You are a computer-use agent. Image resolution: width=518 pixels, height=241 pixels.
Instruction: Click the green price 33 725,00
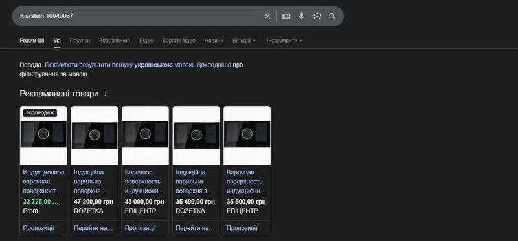[x=41, y=202]
